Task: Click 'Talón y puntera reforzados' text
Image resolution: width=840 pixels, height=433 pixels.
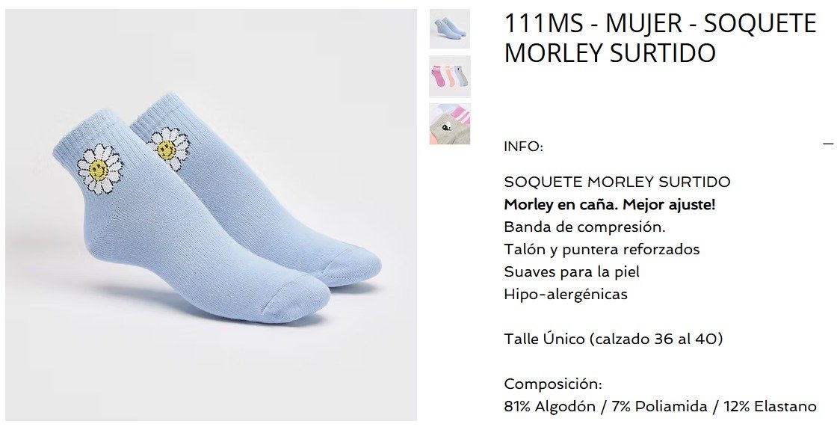Action: point(602,249)
